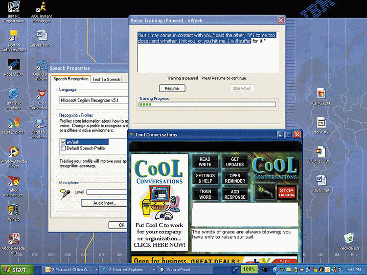Click the GET UPDATES button

(235, 162)
